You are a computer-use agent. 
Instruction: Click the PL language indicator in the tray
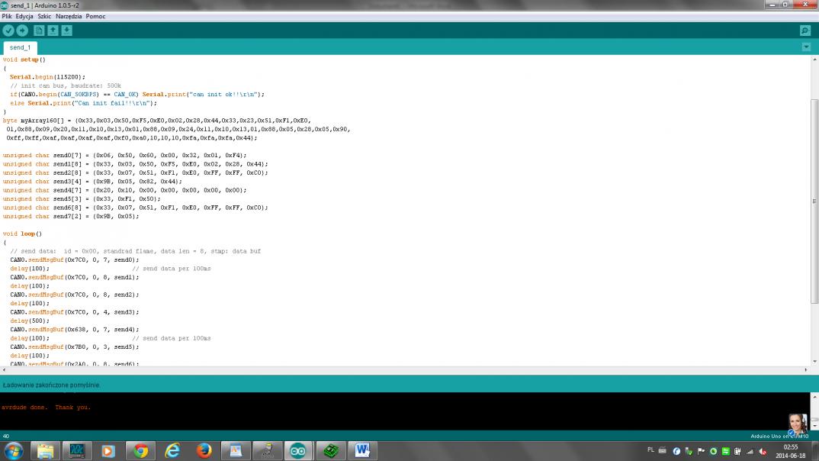click(650, 450)
